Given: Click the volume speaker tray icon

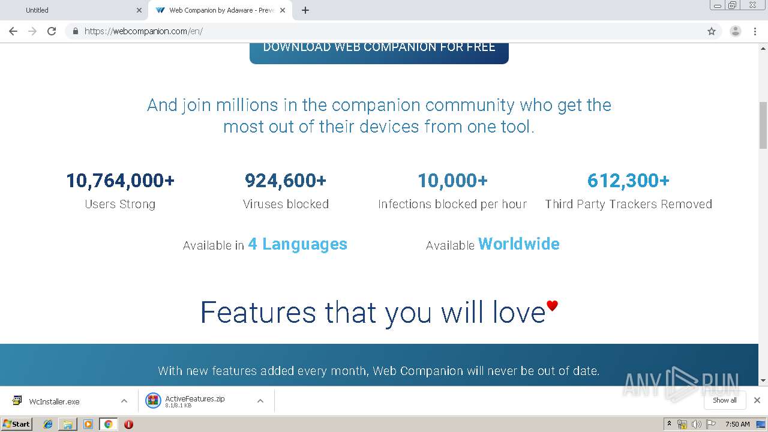Looking at the screenshot, I should [696, 424].
